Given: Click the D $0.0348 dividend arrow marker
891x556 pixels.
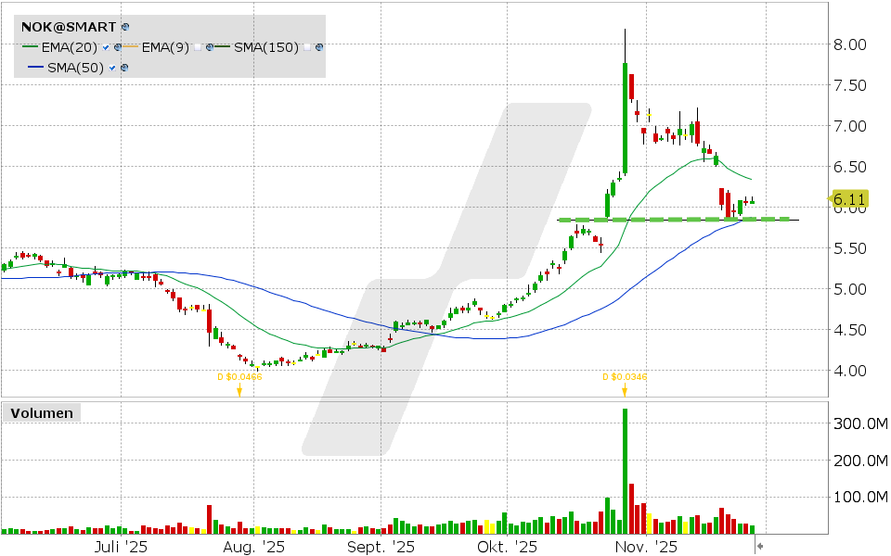Looking at the screenshot, I should pos(625,389).
